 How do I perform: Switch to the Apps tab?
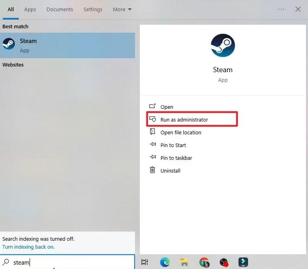click(30, 9)
